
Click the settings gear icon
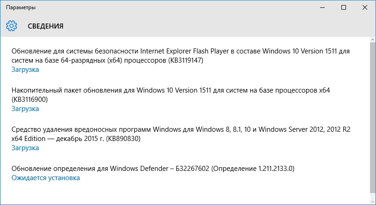tap(12, 26)
